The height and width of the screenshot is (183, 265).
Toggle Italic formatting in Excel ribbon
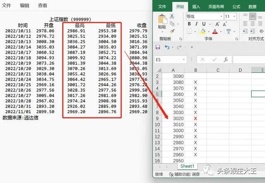(196, 24)
